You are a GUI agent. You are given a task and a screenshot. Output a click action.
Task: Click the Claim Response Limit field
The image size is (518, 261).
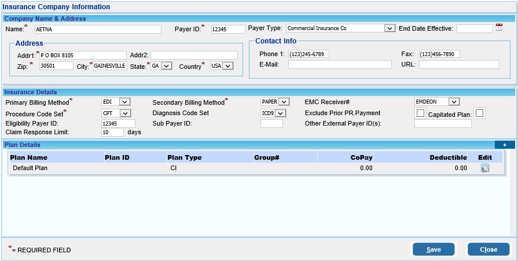[112, 132]
